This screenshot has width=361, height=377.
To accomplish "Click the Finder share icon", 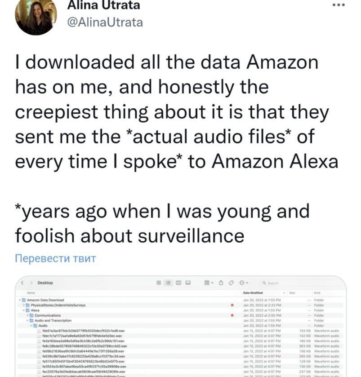I will 221,283.
